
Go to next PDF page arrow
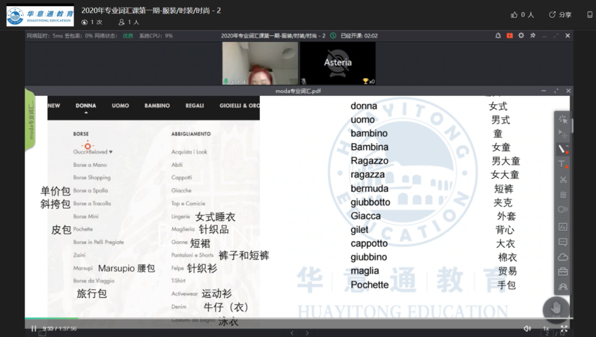307,333
